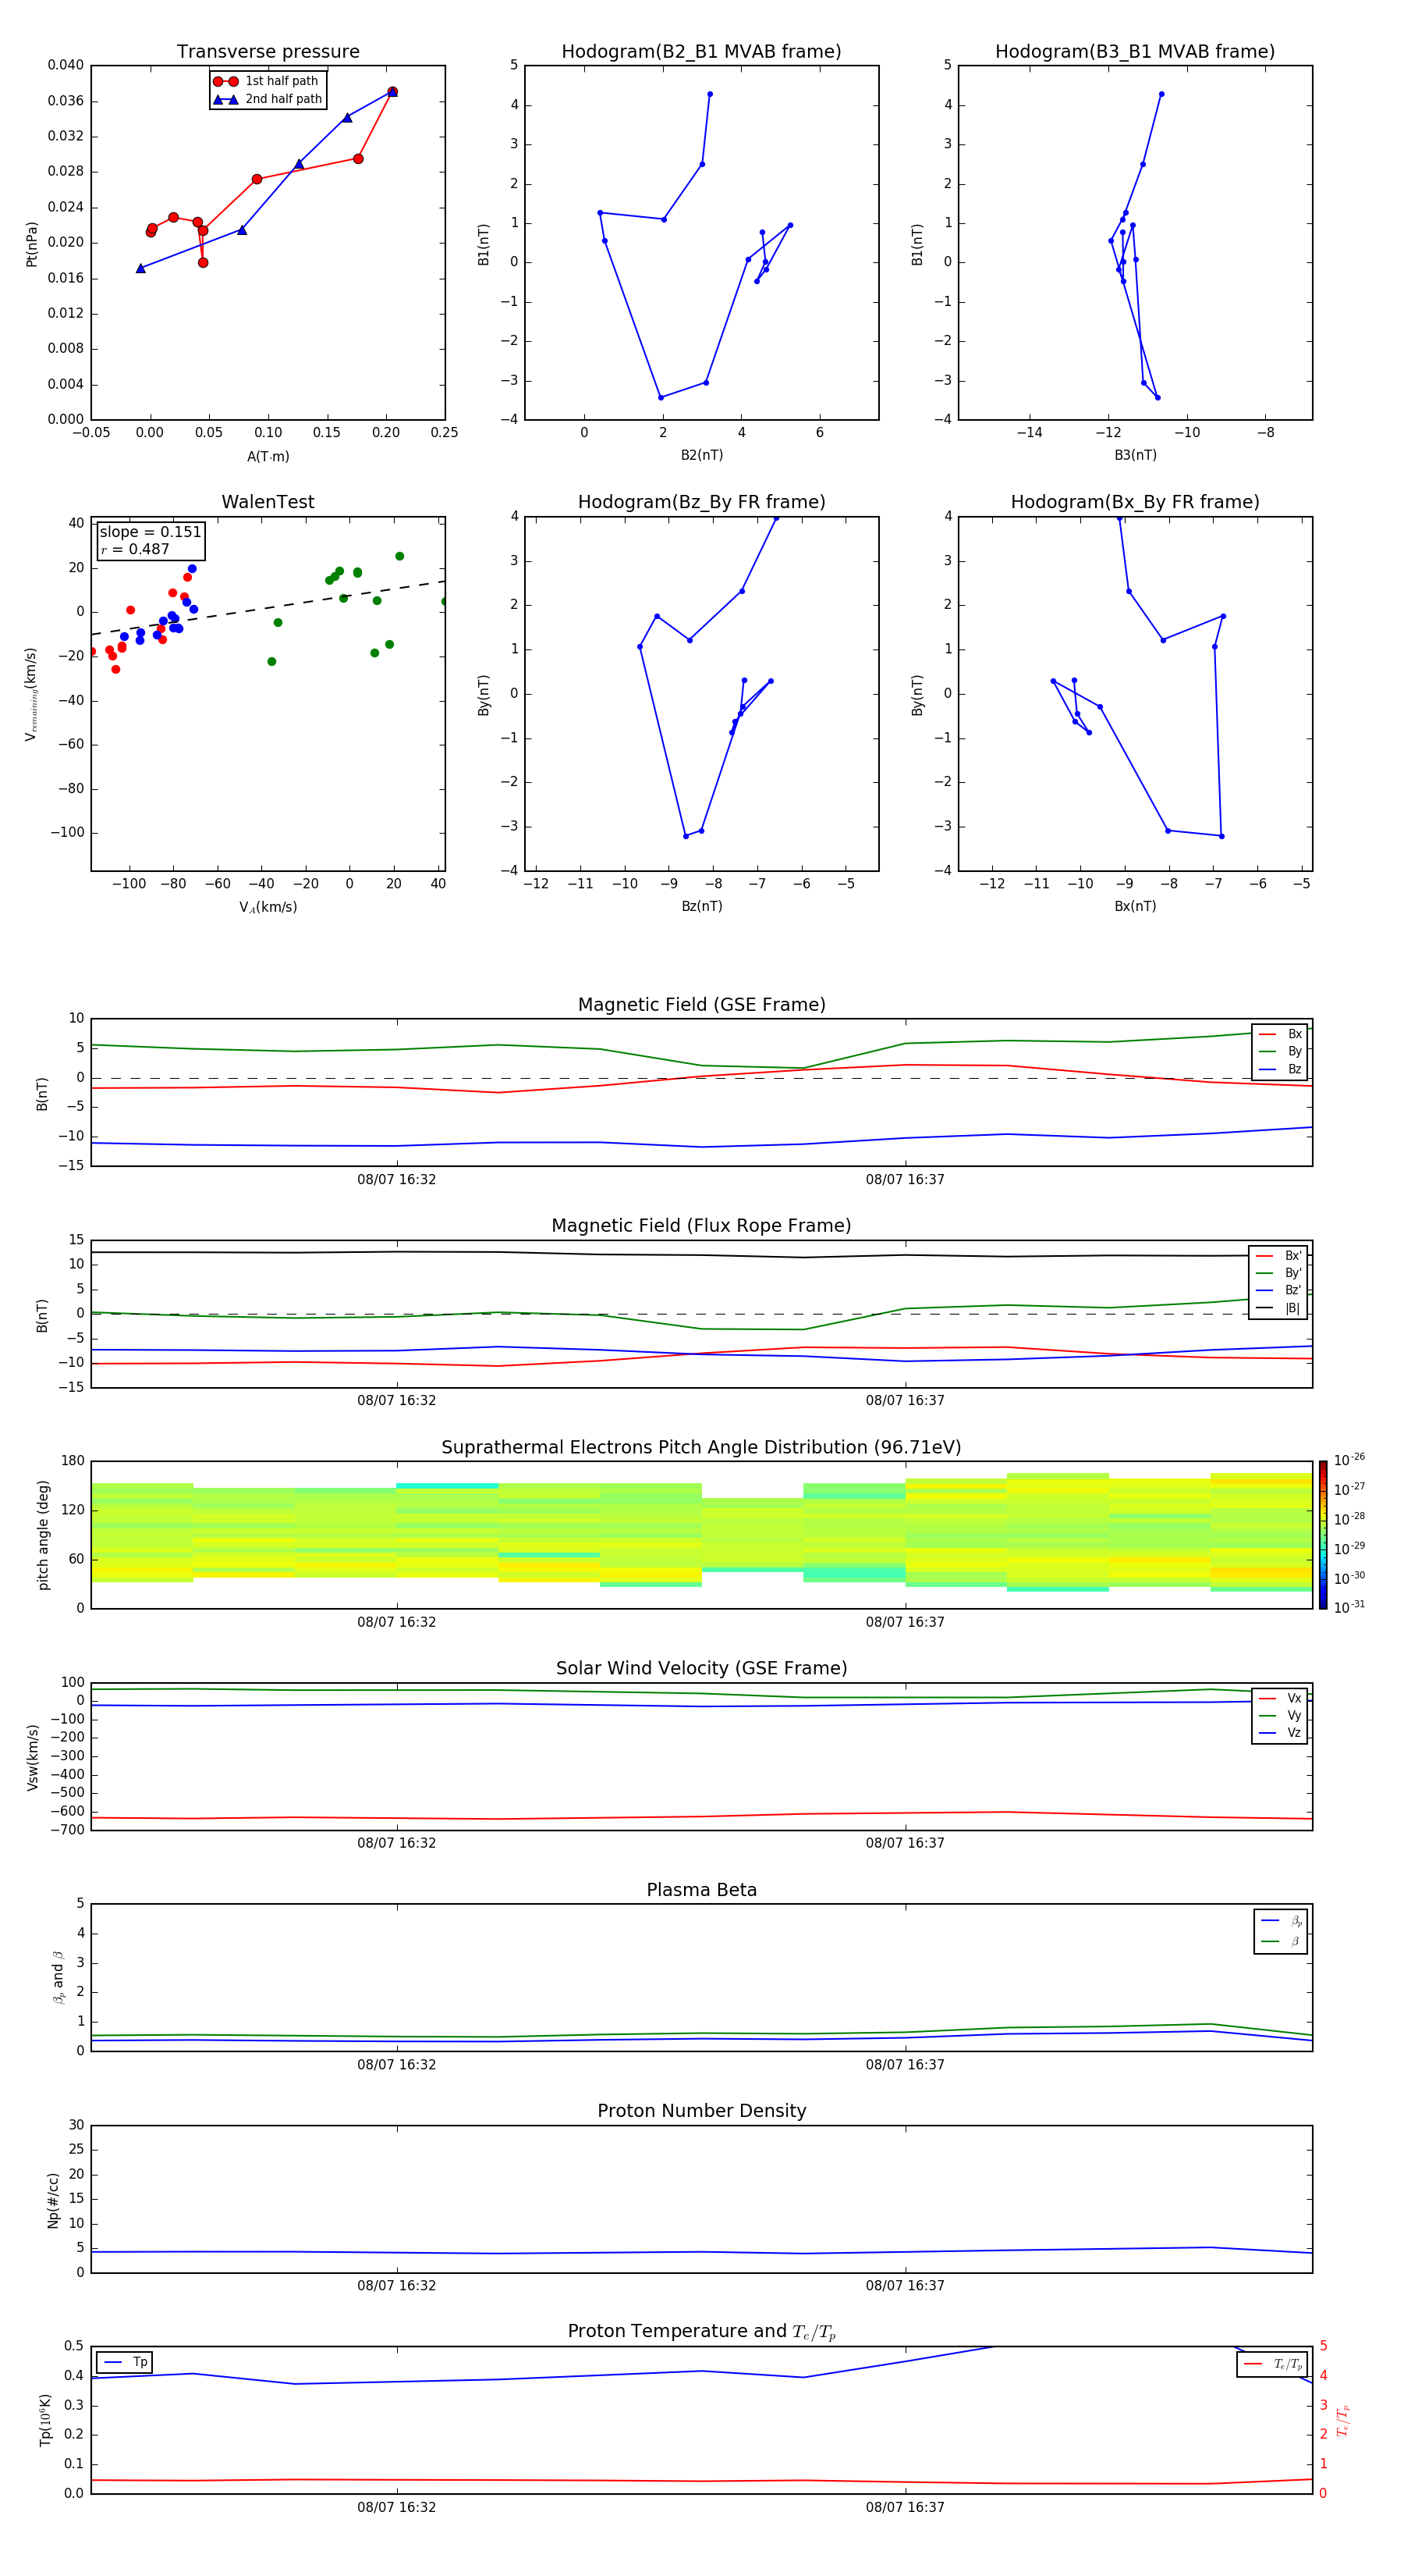Click "08/07 16:32" under the GSE magnetic field panel
This screenshot has height=2576, width=1404.
coord(397,1180)
